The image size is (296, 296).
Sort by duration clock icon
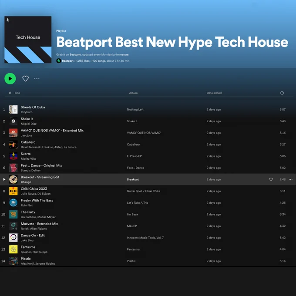282,93
